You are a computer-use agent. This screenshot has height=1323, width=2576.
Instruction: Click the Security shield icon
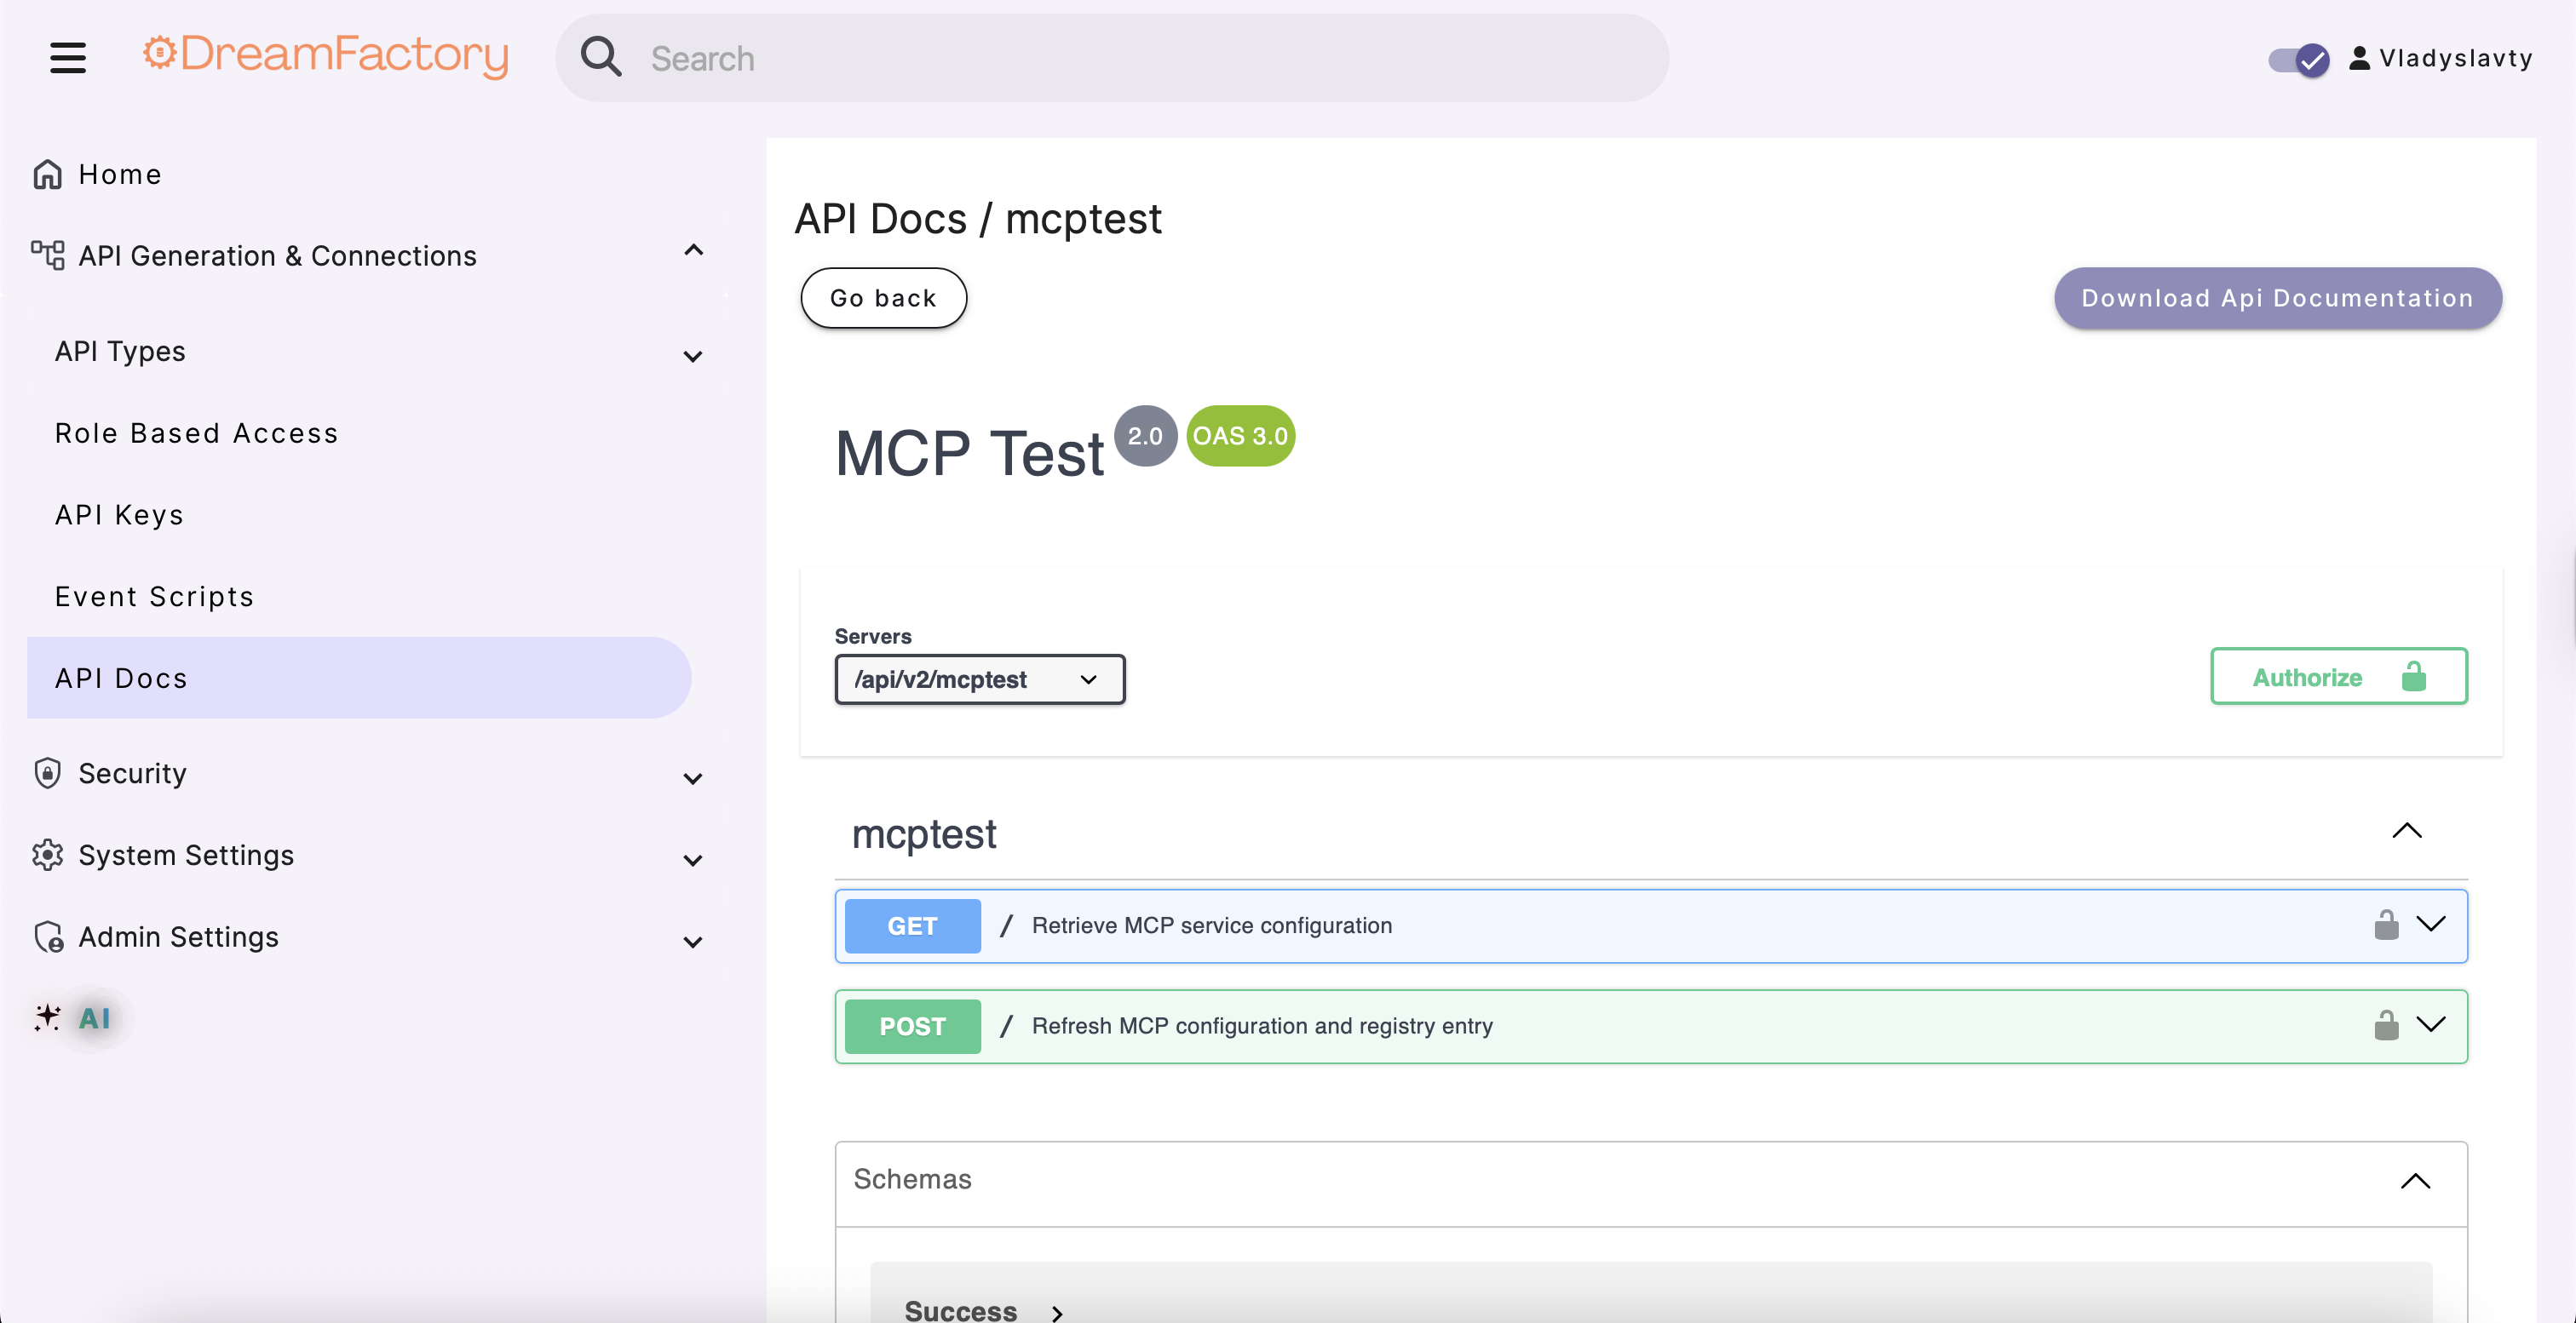(x=47, y=771)
